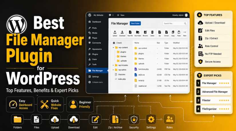
Task: Open Dashboard in the WordPress sidebar
Action: tap(97, 22)
